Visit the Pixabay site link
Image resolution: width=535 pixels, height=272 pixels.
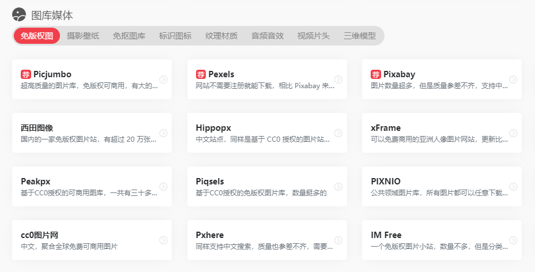399,74
